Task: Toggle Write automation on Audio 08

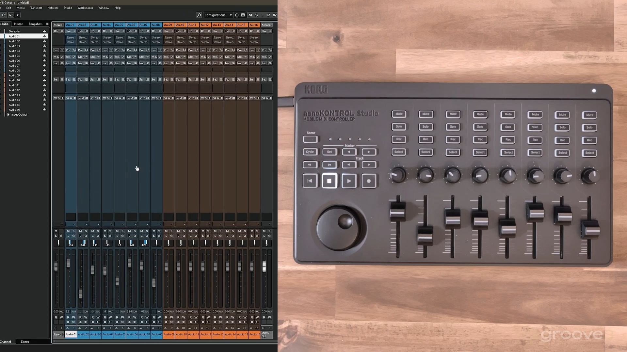Action: 159,317
